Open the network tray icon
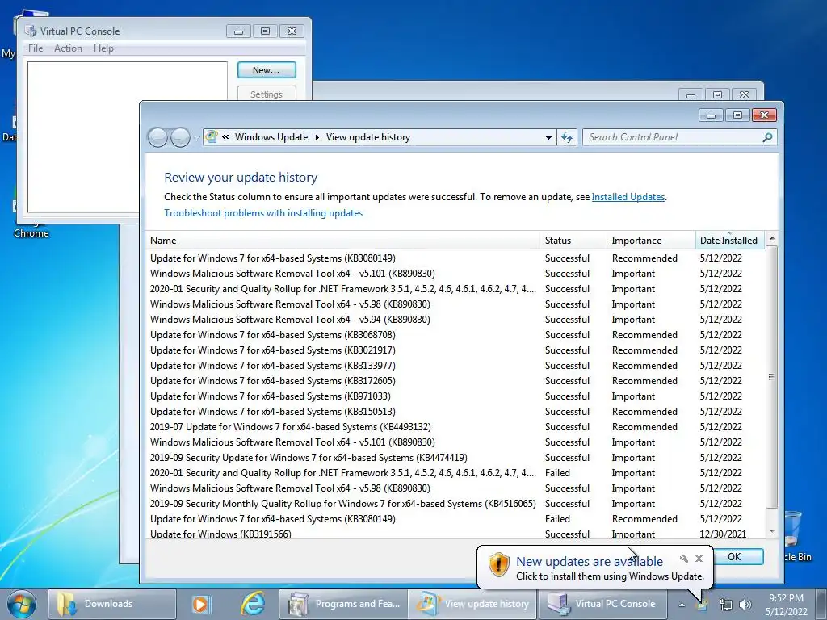The height and width of the screenshot is (620, 827). click(x=726, y=605)
